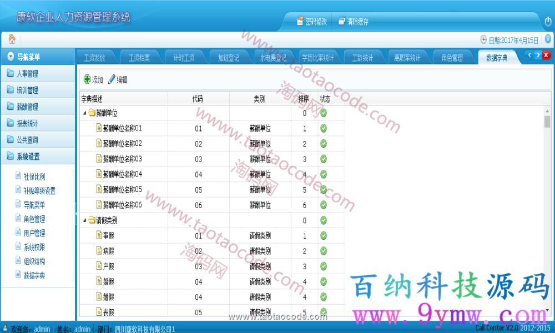Click the green plus 添加 icon
The width and height of the screenshot is (555, 333).
tap(87, 79)
